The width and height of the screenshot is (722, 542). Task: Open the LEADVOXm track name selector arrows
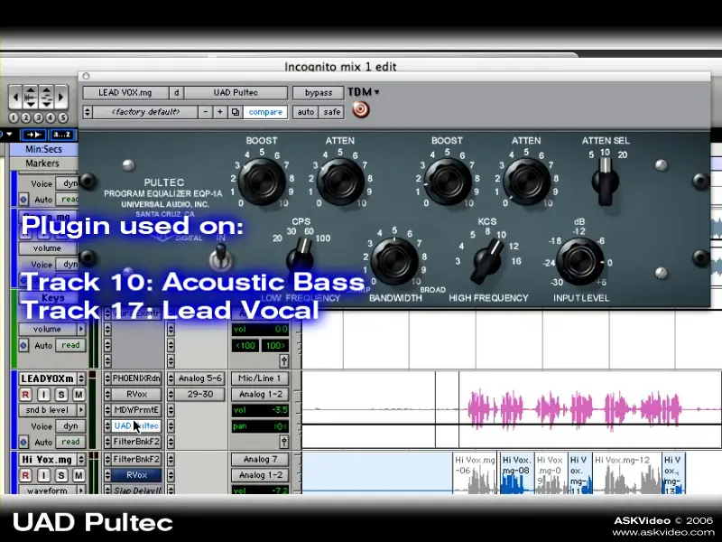click(81, 378)
